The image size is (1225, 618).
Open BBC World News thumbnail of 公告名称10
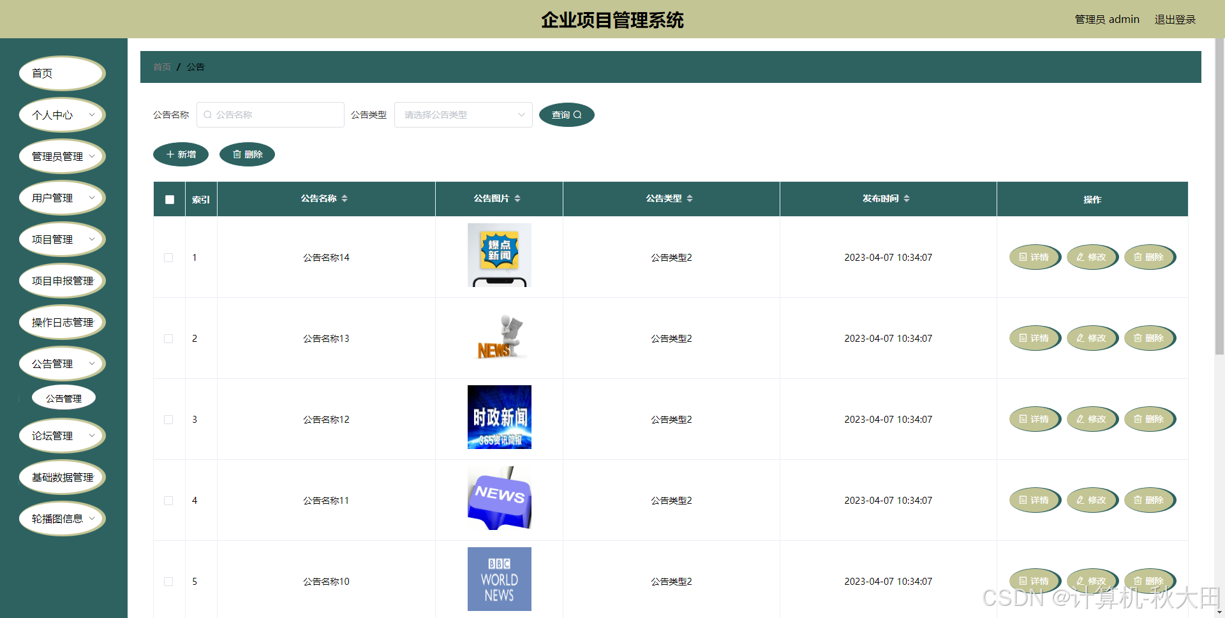coord(500,579)
